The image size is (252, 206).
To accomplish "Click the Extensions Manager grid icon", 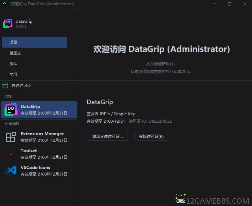I will click(x=11, y=137).
